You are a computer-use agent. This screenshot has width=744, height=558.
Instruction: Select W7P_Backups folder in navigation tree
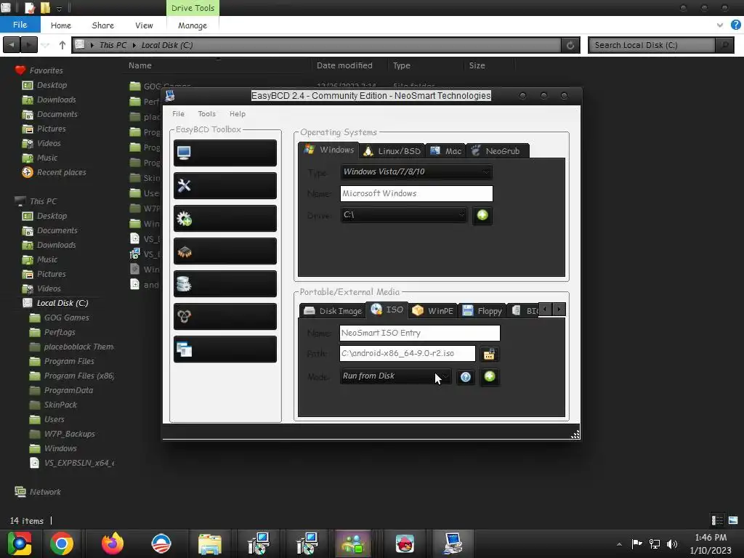click(69, 434)
